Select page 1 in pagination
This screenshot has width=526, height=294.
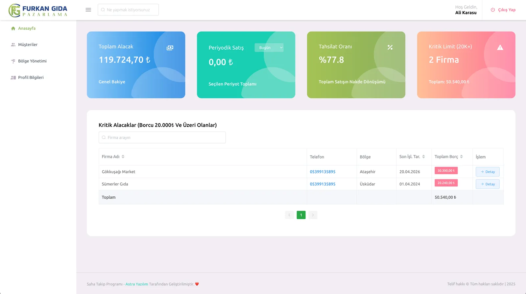301,215
